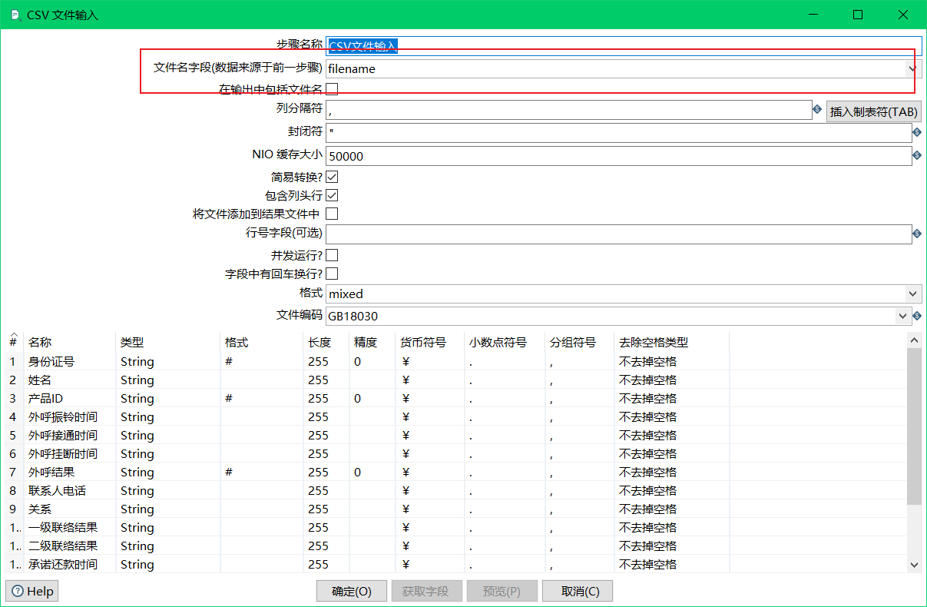Enable the 并发运行? checkbox
The image size is (927, 607).
coord(332,255)
